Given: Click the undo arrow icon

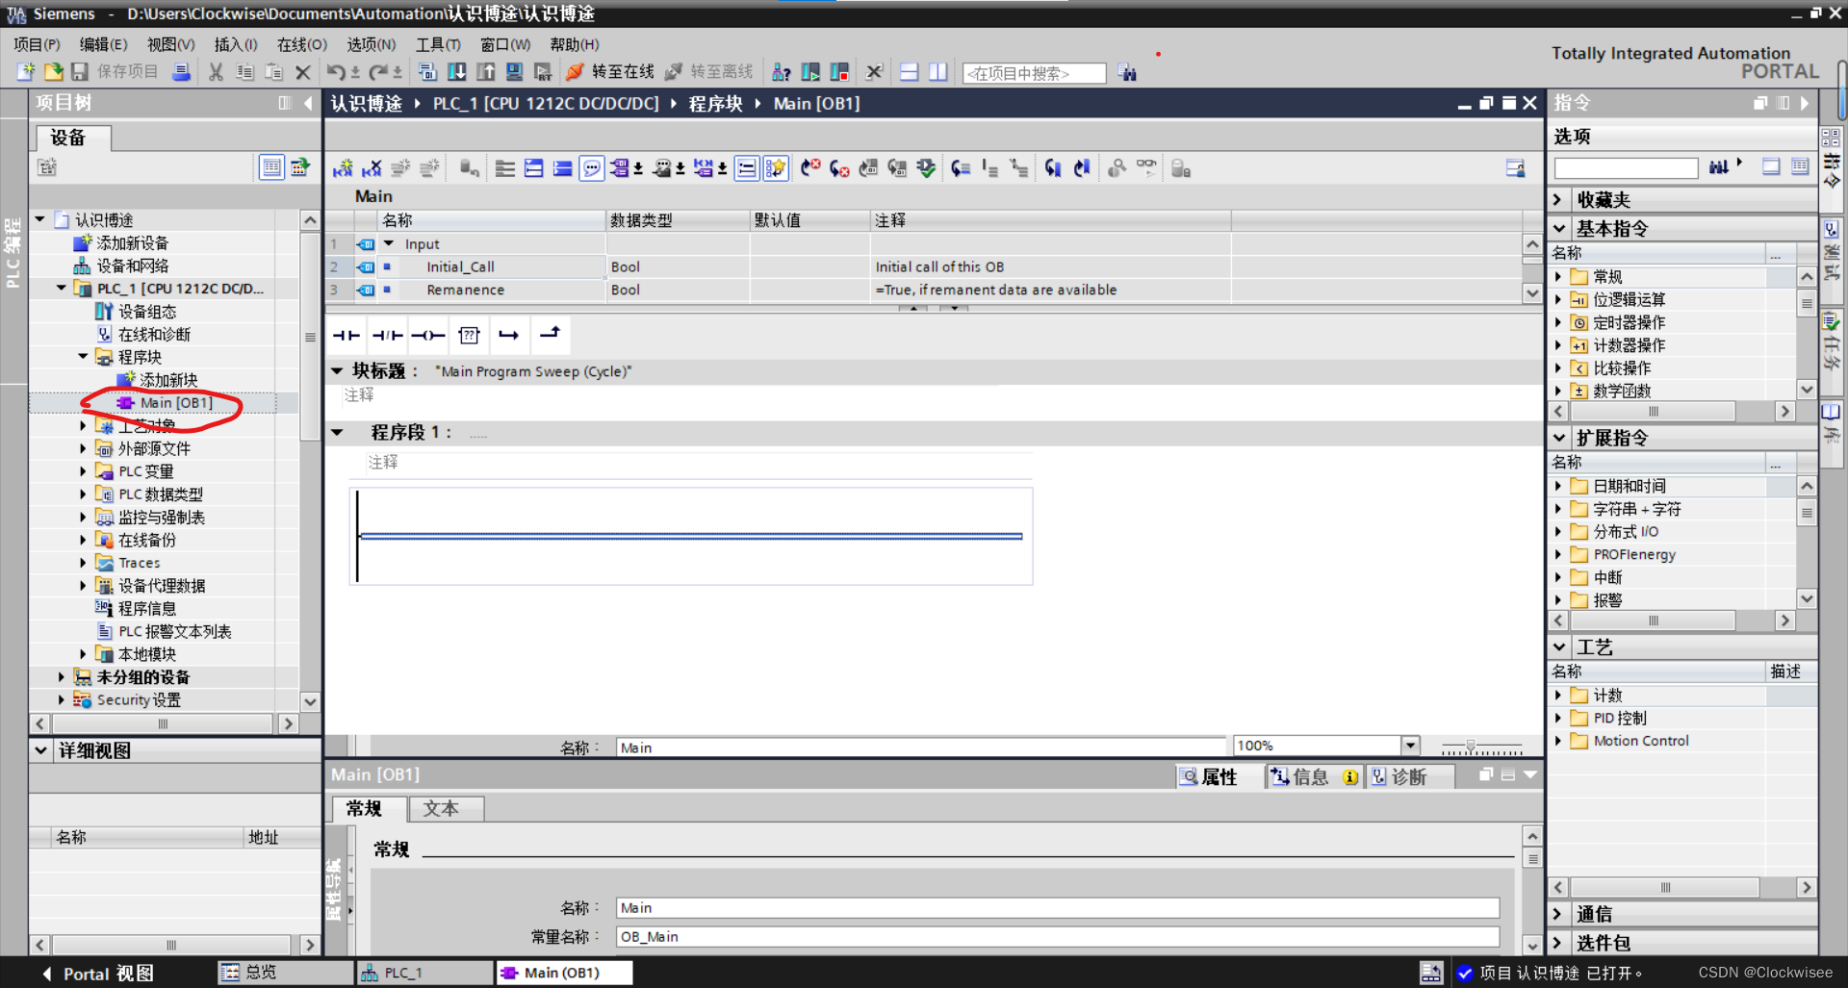Looking at the screenshot, I should pos(336,72).
